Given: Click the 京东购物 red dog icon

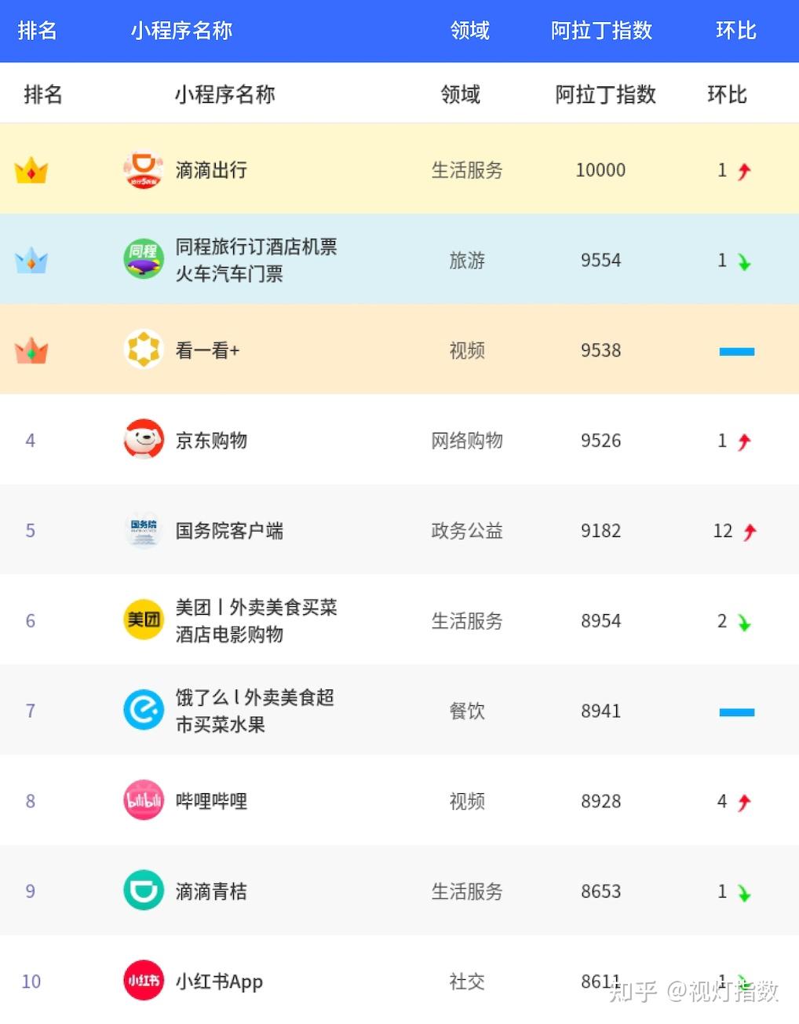Looking at the screenshot, I should 144,440.
